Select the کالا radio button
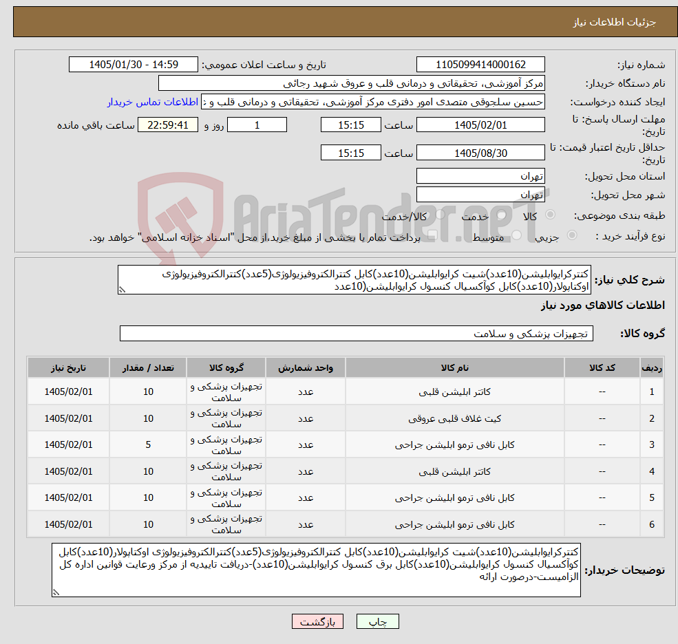The image size is (678, 644). pyautogui.click(x=551, y=215)
